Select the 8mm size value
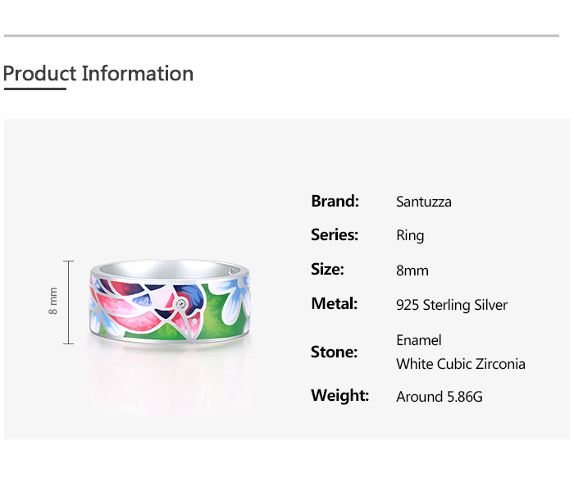Image resolution: width=574 pixels, height=482 pixels. coord(412,271)
